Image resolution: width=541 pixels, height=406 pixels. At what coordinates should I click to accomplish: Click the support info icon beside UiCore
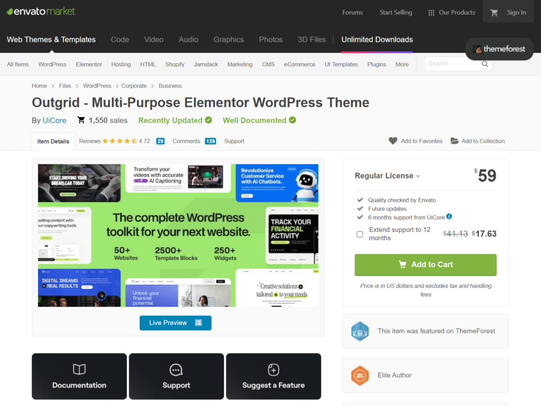pos(449,216)
